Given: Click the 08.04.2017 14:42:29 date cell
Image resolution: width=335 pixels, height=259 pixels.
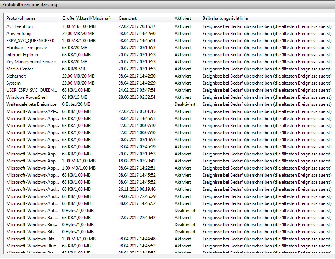Looking at the screenshot, I should pyautogui.click(x=137, y=83).
